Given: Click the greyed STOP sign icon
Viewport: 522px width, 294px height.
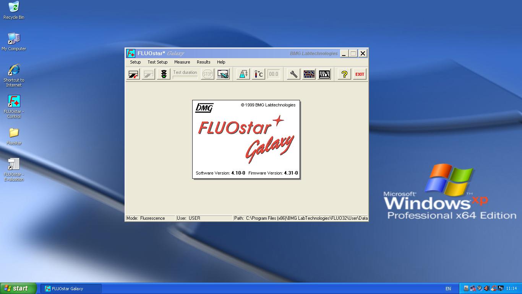Looking at the screenshot, I should click(208, 74).
